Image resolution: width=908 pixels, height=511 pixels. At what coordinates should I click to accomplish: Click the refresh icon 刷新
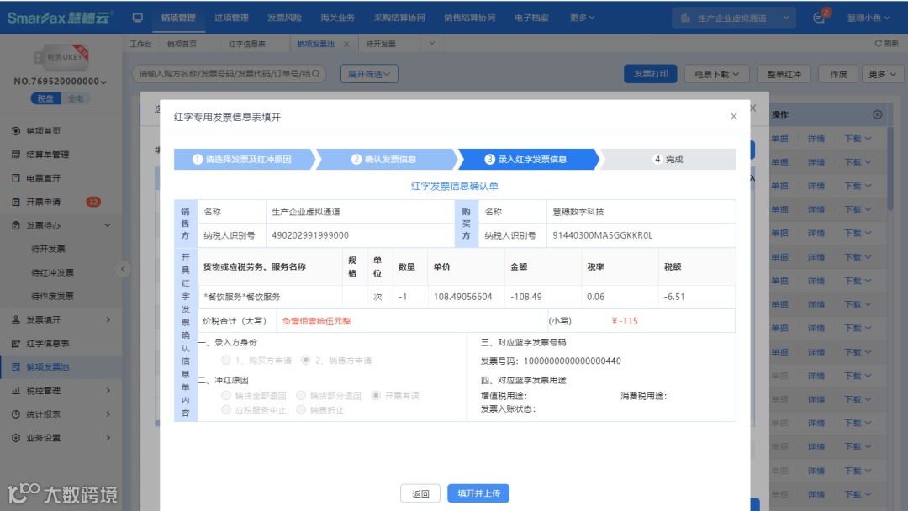(878, 44)
